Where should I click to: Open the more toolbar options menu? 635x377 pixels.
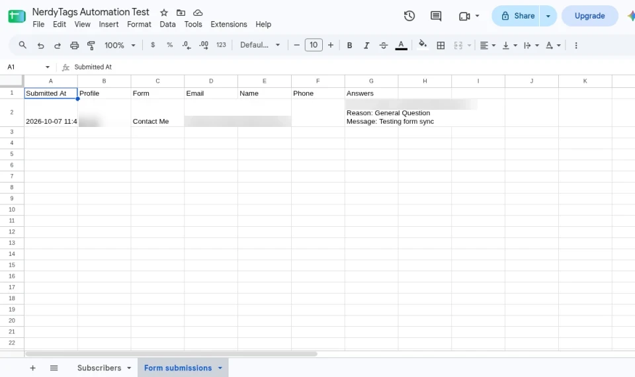[576, 46]
